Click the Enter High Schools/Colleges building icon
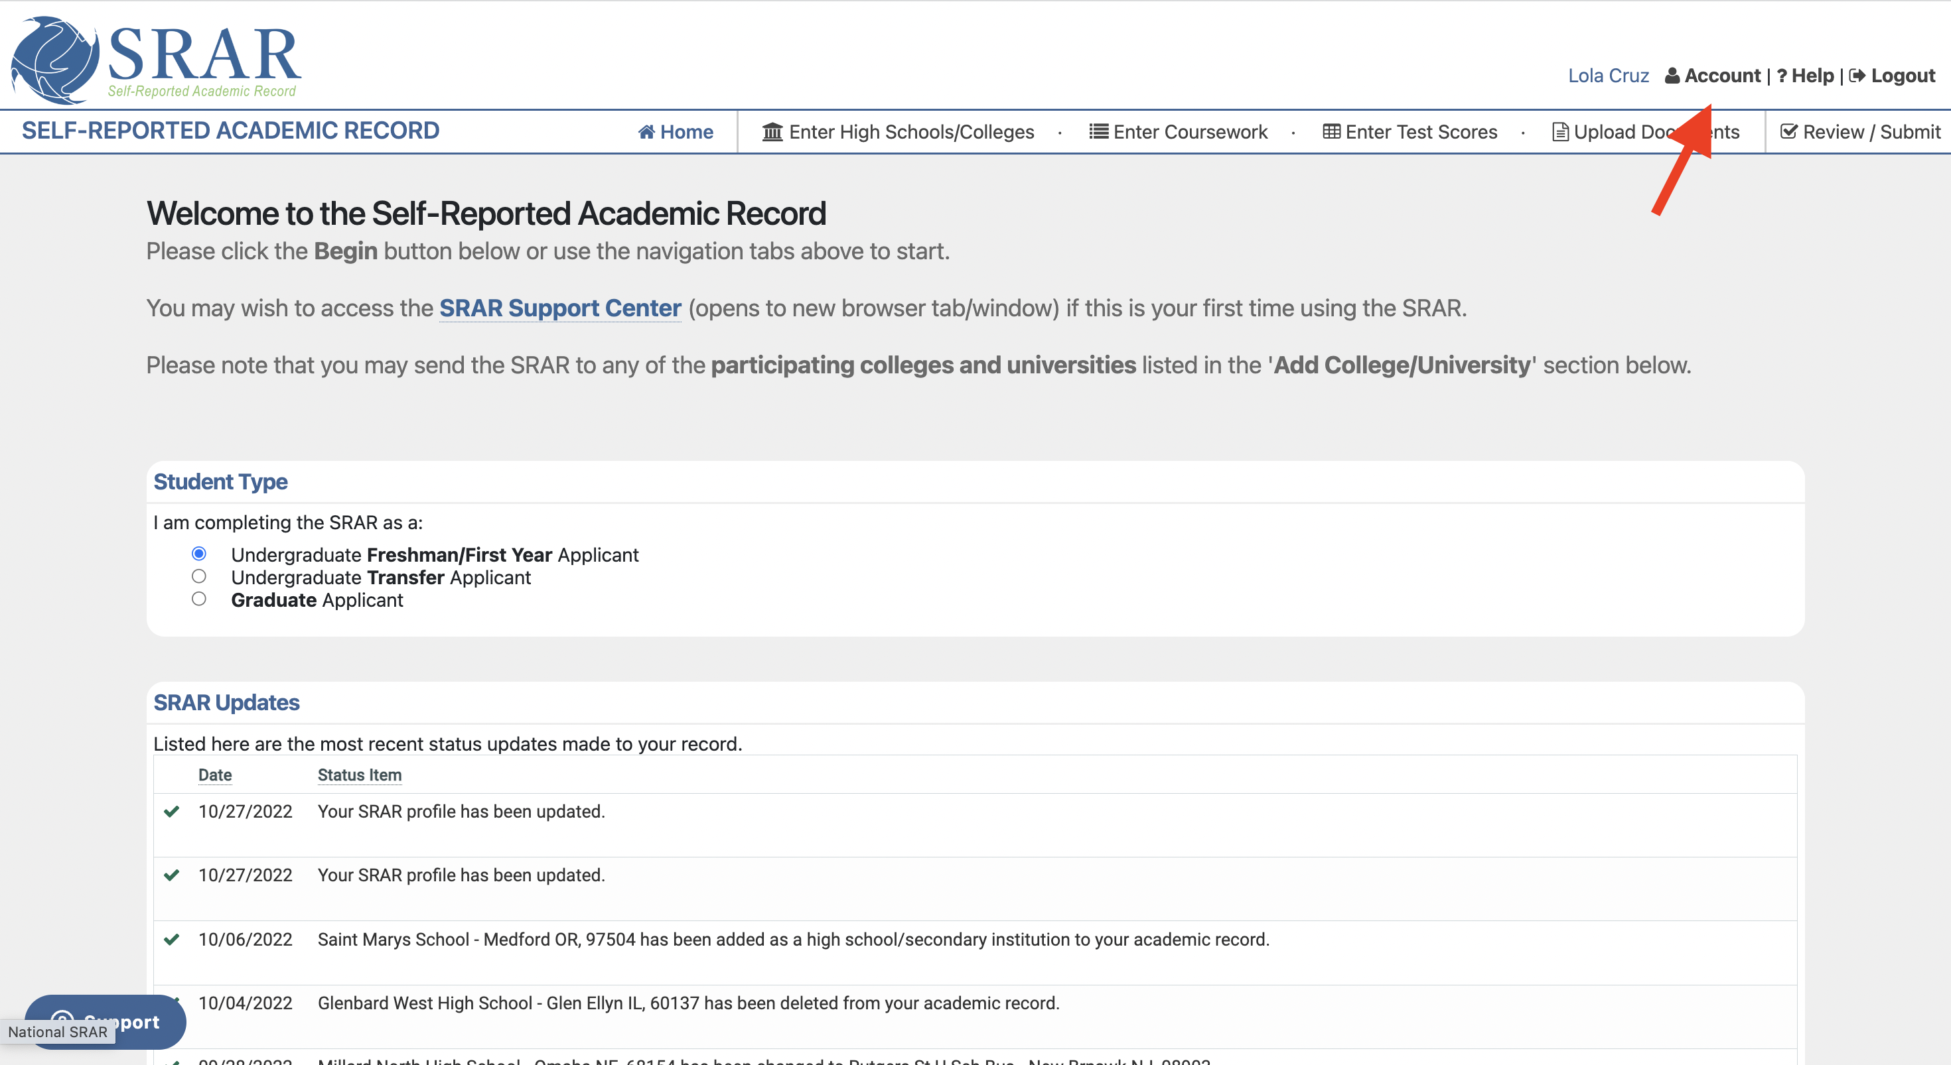Image resolution: width=1951 pixels, height=1065 pixels. (x=772, y=133)
